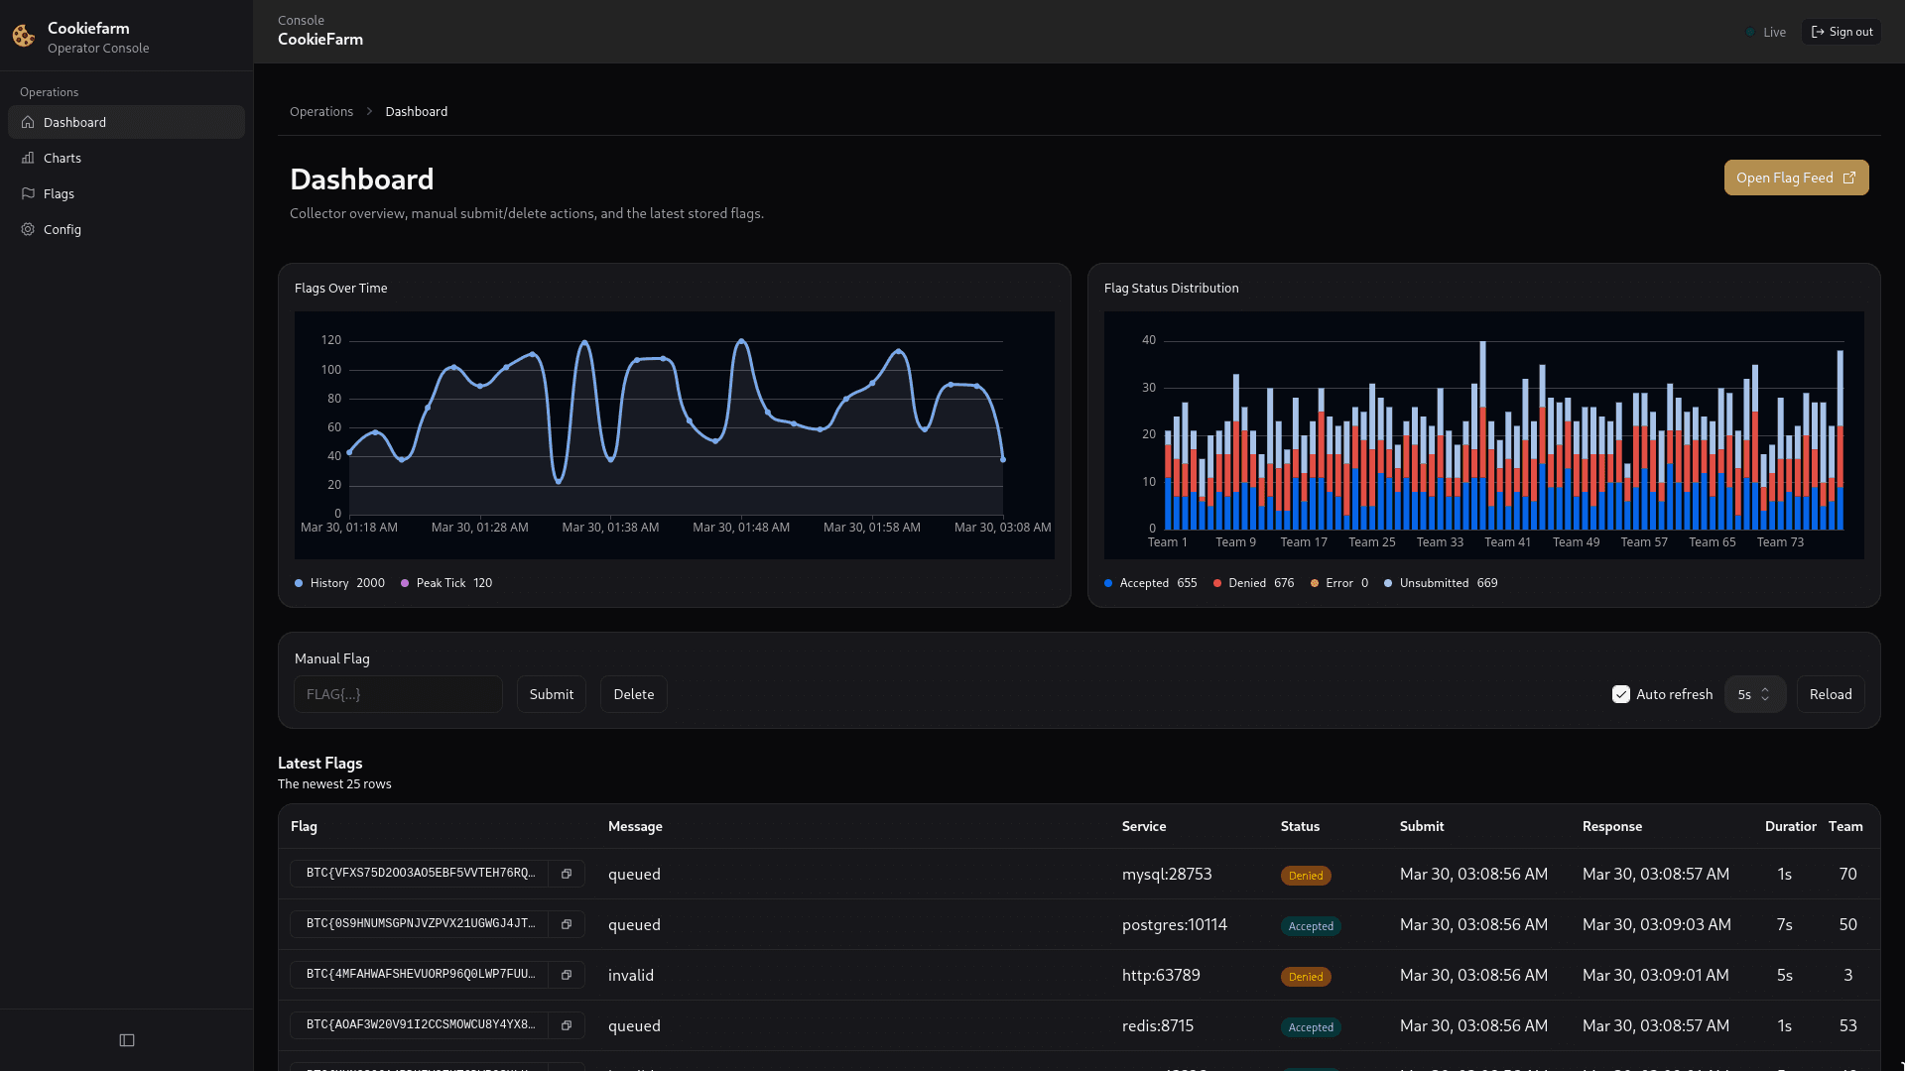Click the stepper arrows beside 5s

pyautogui.click(x=1766, y=694)
